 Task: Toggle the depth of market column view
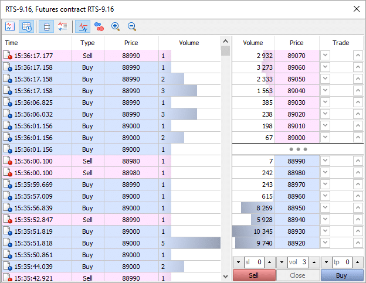tap(46, 26)
